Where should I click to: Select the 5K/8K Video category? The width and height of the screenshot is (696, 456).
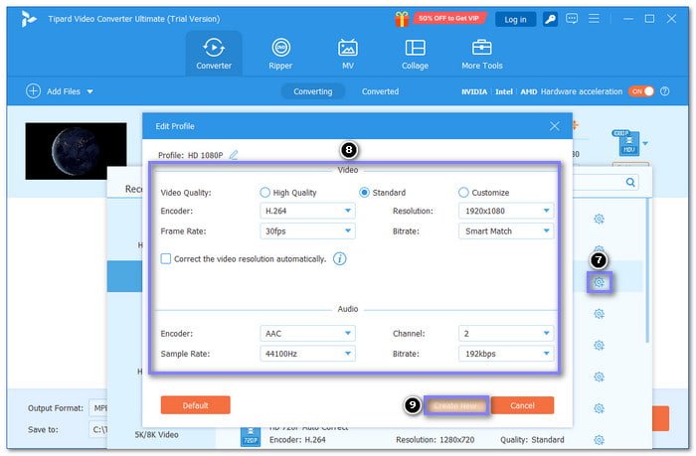click(157, 435)
